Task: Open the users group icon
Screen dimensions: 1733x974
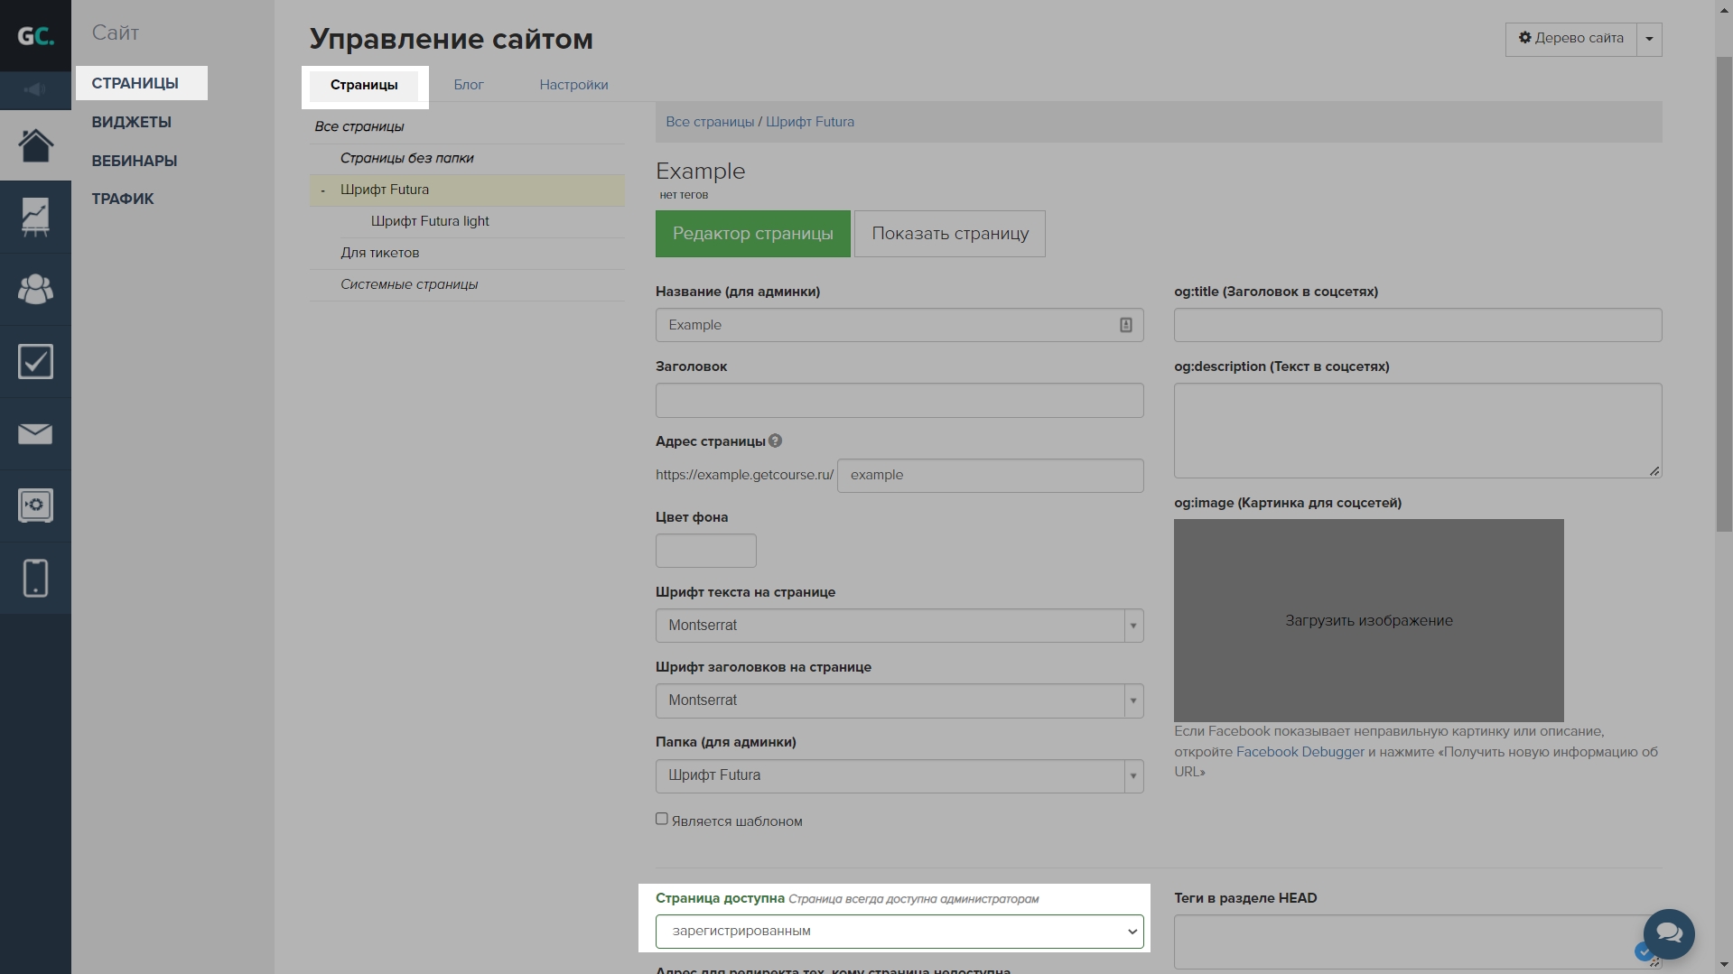Action: coord(35,289)
